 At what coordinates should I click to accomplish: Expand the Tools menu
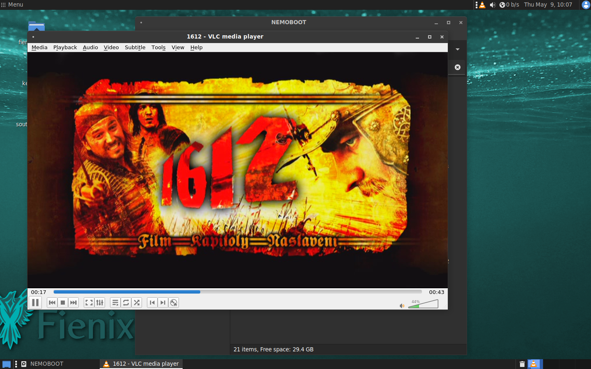[158, 48]
